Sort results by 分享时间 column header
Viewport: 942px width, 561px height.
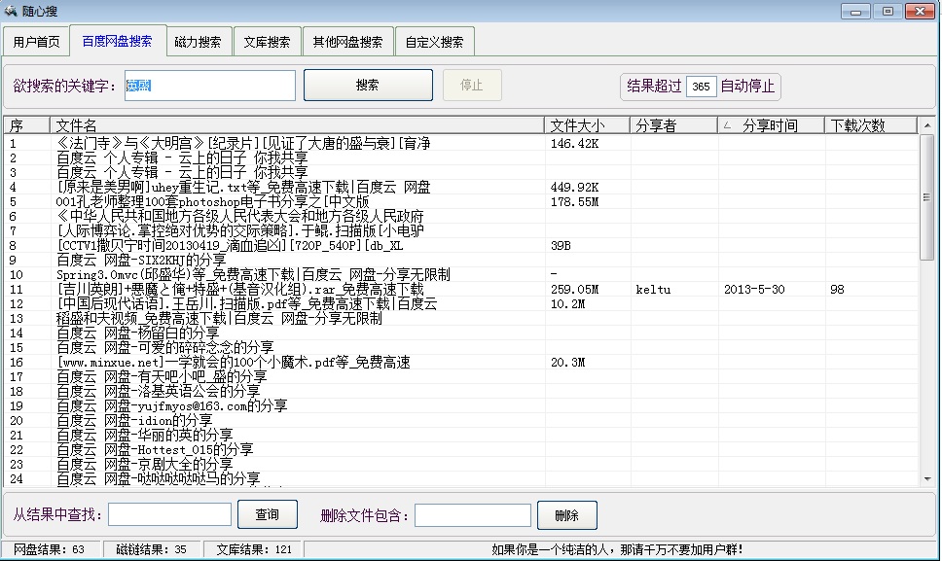point(770,125)
